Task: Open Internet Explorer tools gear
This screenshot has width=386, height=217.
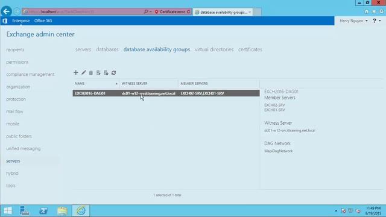Action: click(382, 11)
